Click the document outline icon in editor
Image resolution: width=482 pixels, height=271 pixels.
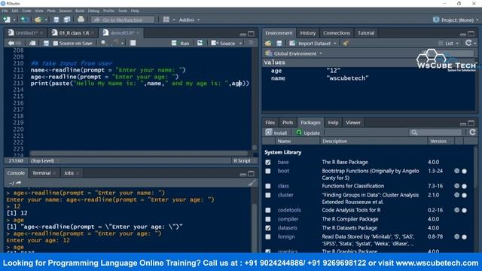[251, 43]
